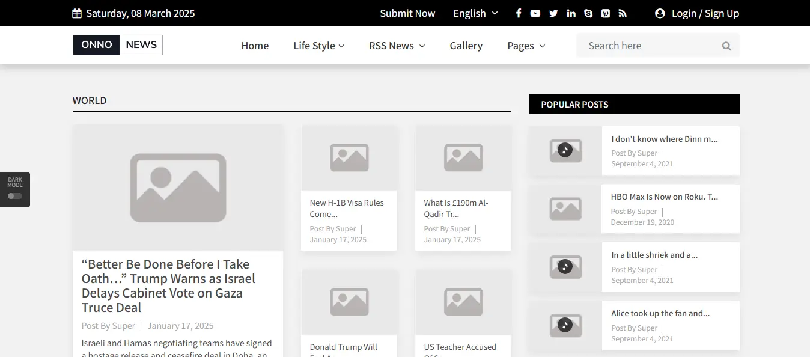Go to the Home menu item
The height and width of the screenshot is (357, 810).
coord(255,46)
